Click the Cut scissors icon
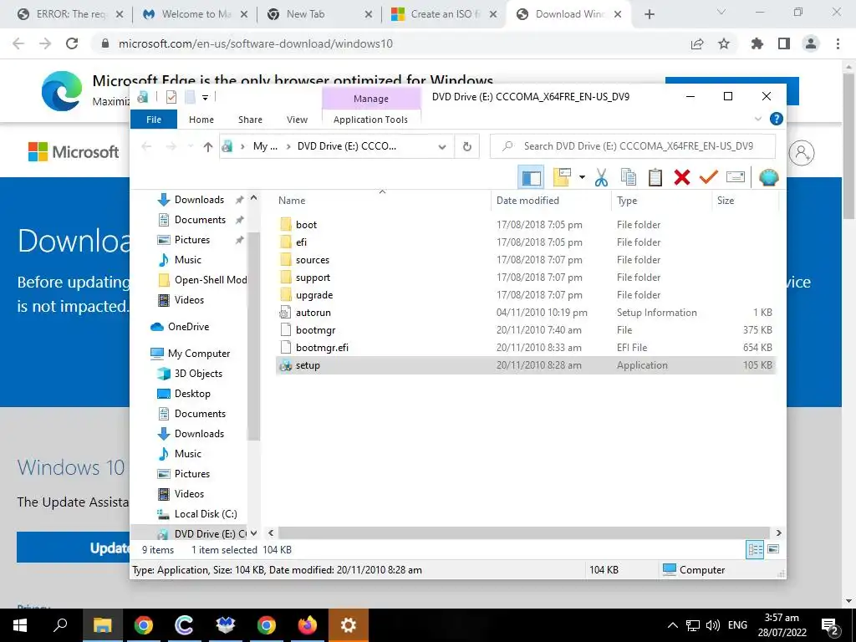856x642 pixels. coord(601,177)
